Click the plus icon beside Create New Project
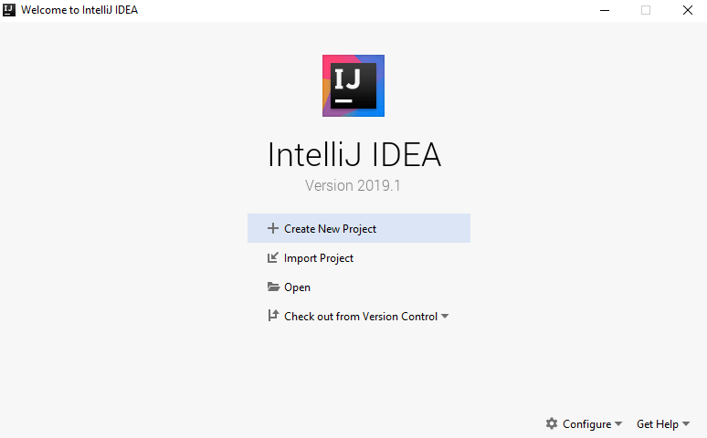Image resolution: width=707 pixels, height=438 pixels. point(272,229)
